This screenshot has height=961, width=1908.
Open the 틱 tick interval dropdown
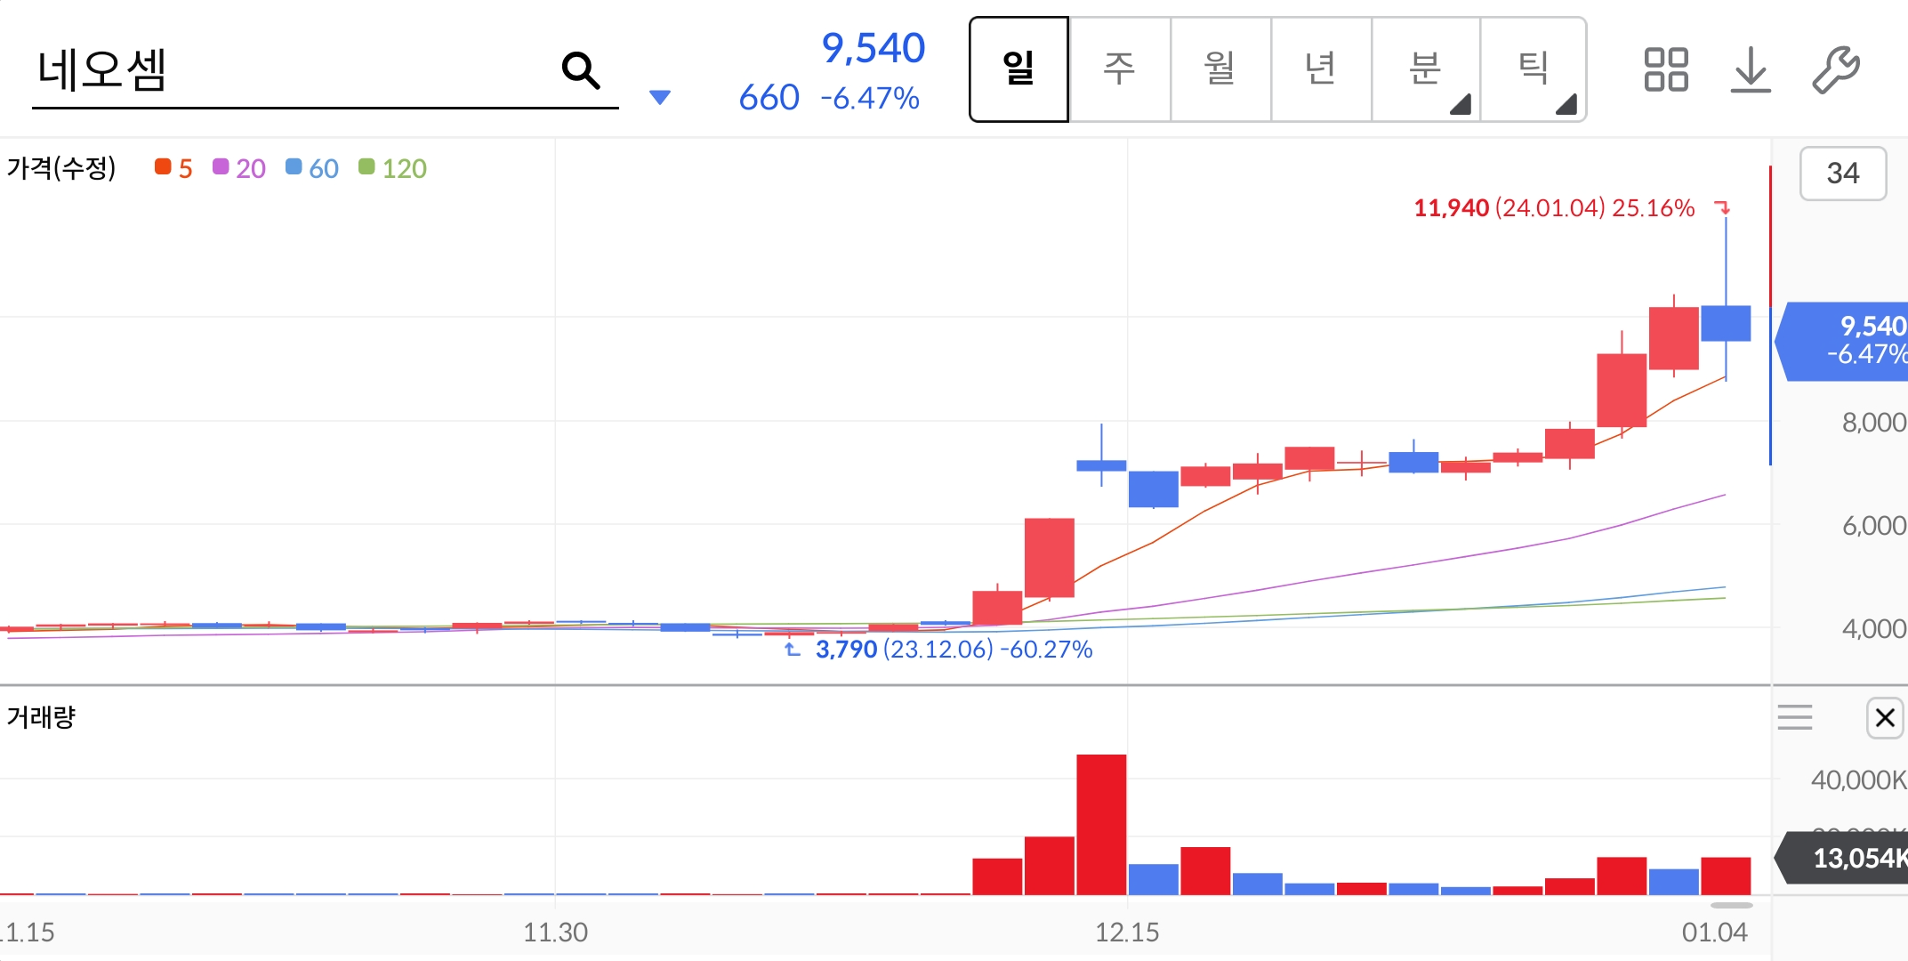(1534, 69)
